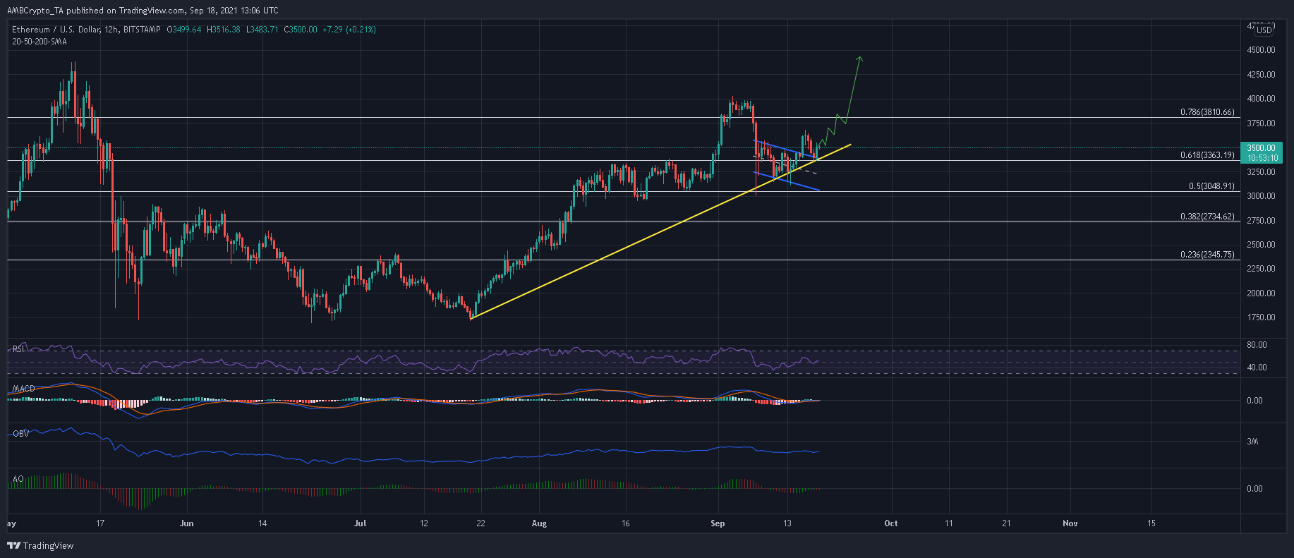The width and height of the screenshot is (1294, 558).
Task: Click the MACD indicator label
Action: click(x=23, y=389)
